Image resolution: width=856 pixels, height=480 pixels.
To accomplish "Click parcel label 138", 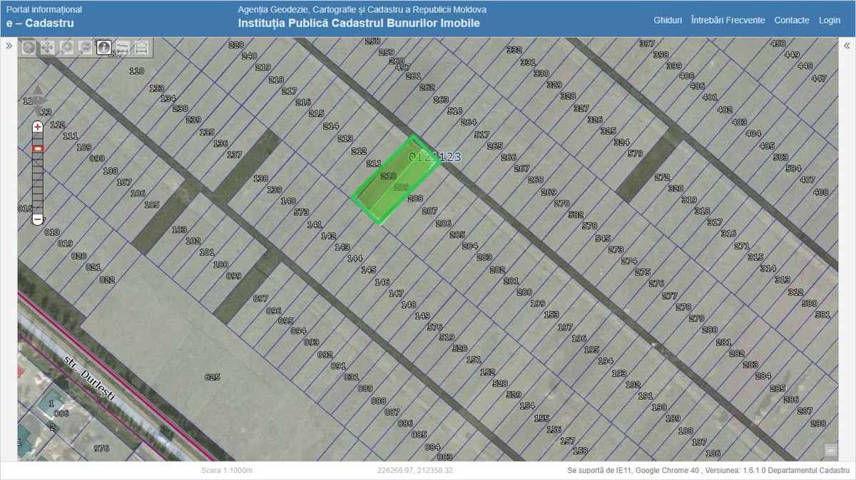I will [261, 178].
